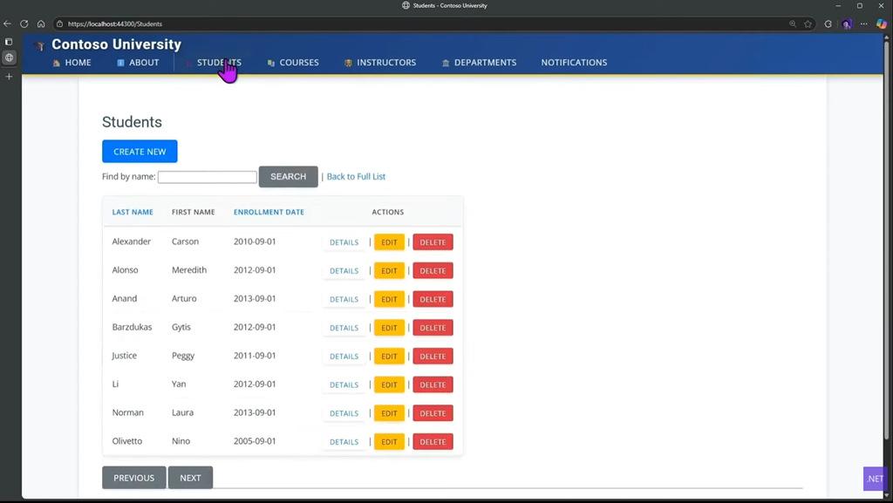
Task: Click the Create New button
Action: pyautogui.click(x=140, y=152)
